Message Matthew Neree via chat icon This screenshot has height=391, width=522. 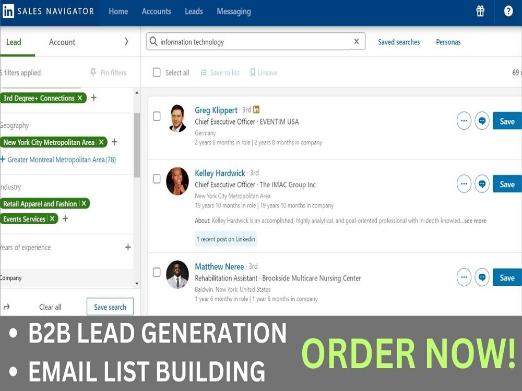(482, 277)
